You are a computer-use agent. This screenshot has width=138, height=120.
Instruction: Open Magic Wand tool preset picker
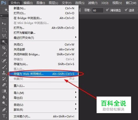pos(6,10)
